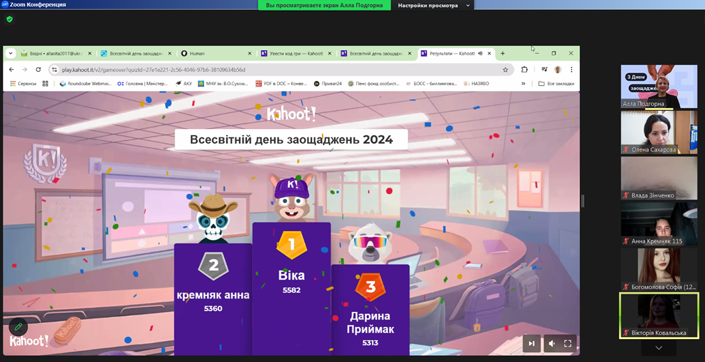Click the tab groups grid icon in bookmarks bar

45,84
